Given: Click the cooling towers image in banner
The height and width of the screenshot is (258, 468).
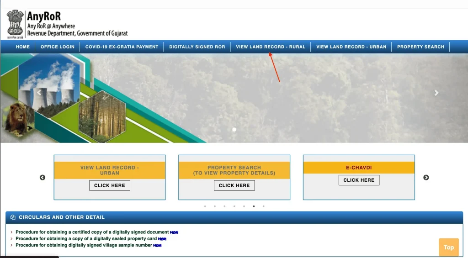Looking at the screenshot, I should tap(49, 86).
